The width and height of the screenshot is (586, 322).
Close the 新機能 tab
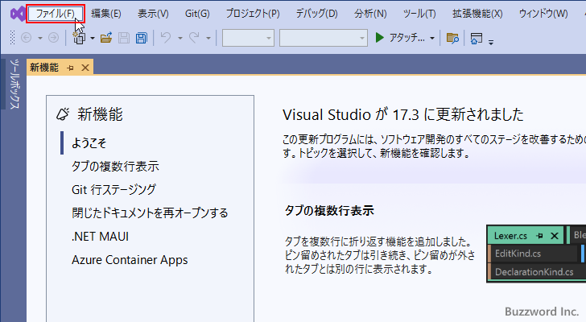click(x=85, y=68)
